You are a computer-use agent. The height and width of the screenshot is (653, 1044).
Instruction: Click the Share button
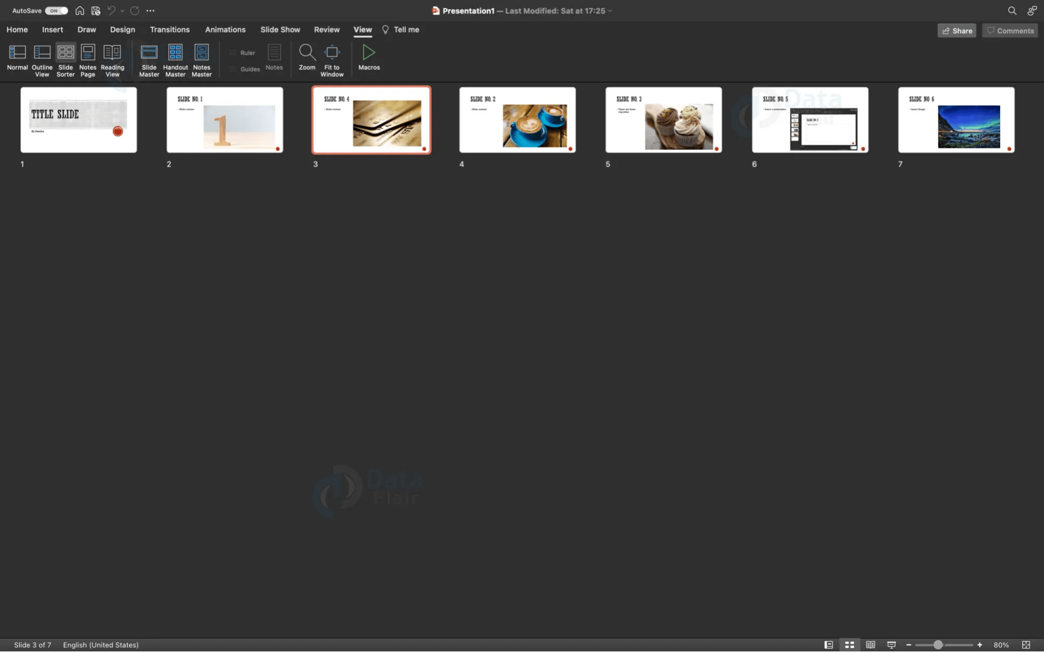[956, 30]
